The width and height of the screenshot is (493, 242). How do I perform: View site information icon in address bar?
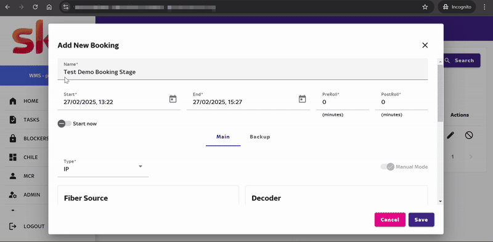pos(65,7)
